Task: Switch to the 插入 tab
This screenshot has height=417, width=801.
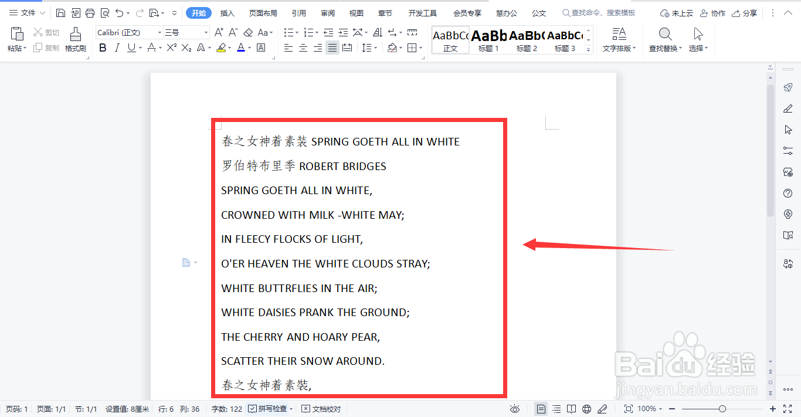Action: [x=228, y=13]
